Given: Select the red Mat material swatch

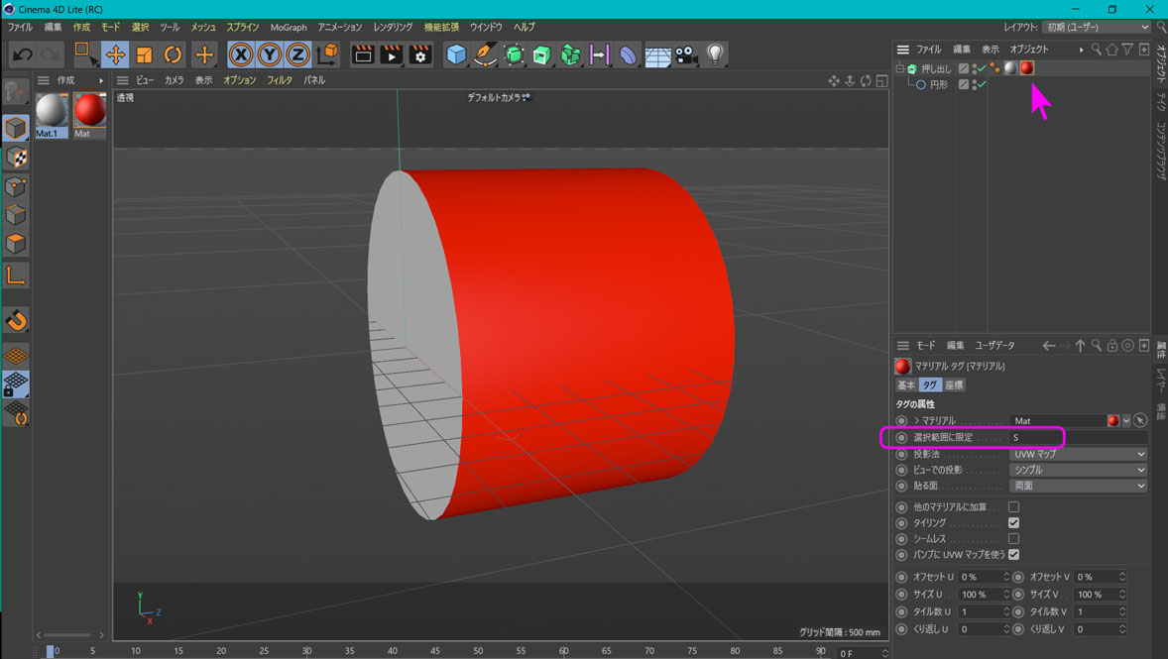Looking at the screenshot, I should (x=89, y=111).
